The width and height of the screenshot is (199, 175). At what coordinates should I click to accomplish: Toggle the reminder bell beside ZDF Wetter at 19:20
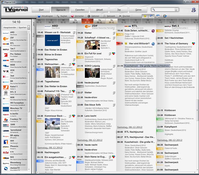click(x=114, y=33)
